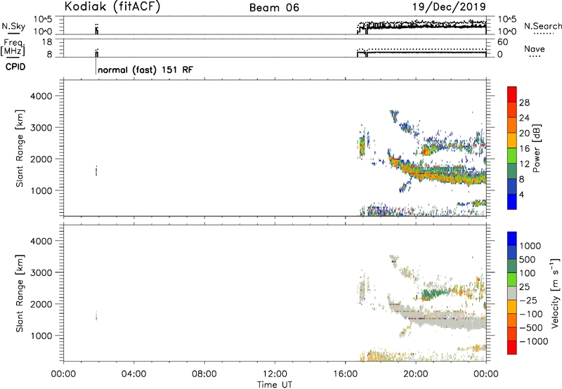Click the "12:00" time axis label
The width and height of the screenshot is (562, 389).
coord(275,374)
